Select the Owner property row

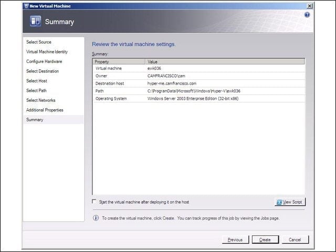199,76
